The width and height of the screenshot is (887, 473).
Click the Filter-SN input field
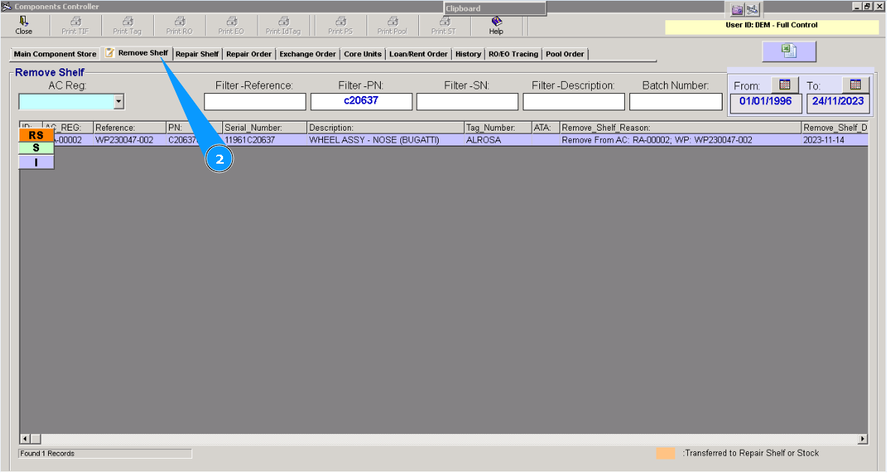pos(467,102)
